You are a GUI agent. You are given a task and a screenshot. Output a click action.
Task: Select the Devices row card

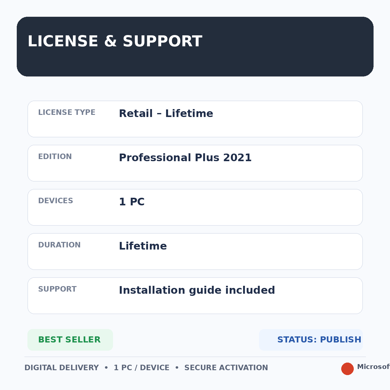point(195,207)
